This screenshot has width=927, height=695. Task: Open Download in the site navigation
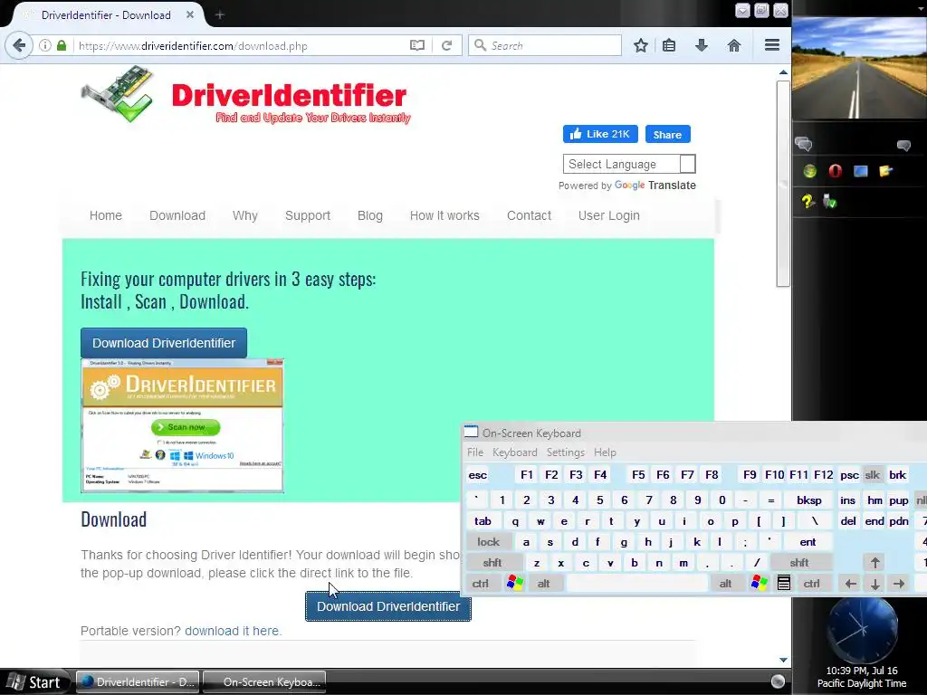177,215
